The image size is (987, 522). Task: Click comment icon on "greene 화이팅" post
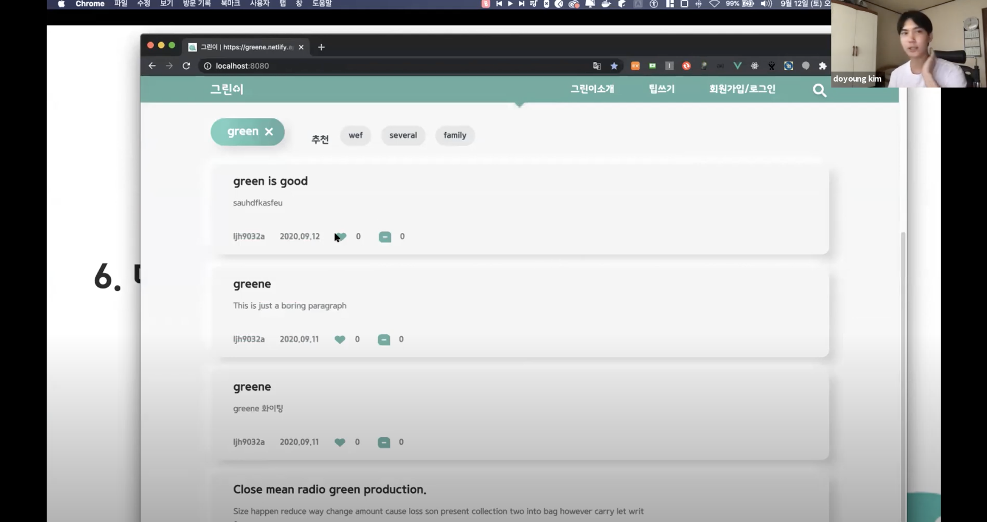(384, 442)
